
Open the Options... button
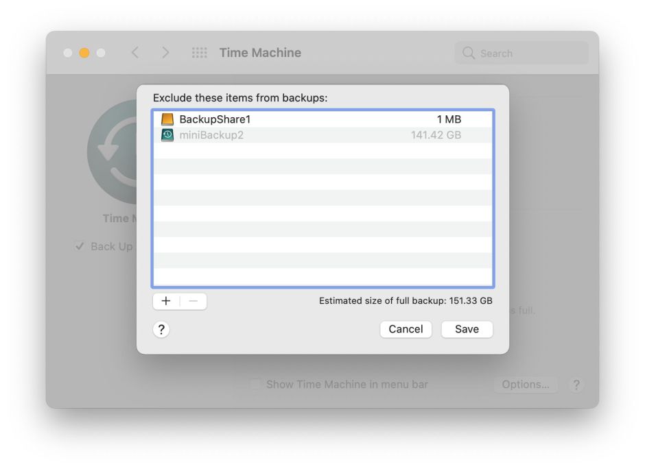(525, 385)
